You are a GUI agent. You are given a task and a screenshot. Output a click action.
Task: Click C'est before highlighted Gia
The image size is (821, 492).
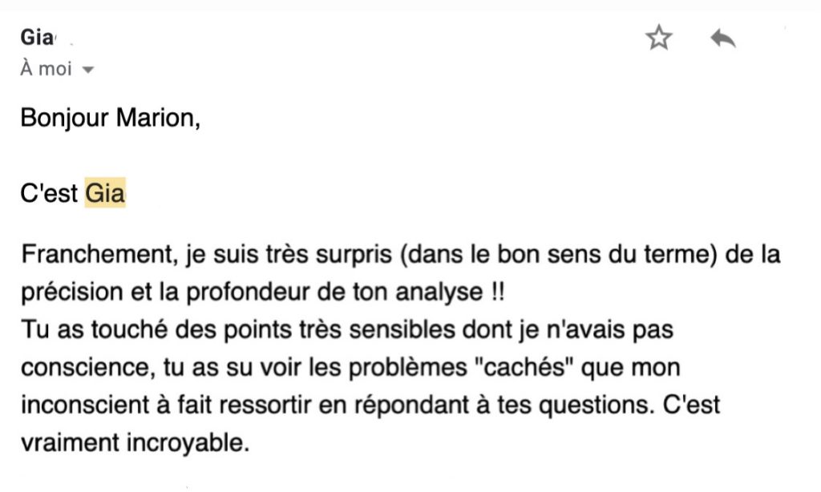49,193
